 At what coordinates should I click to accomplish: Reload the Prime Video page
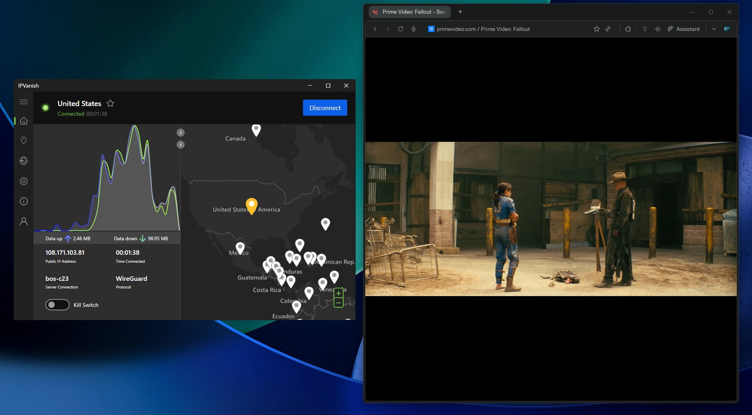(x=401, y=29)
